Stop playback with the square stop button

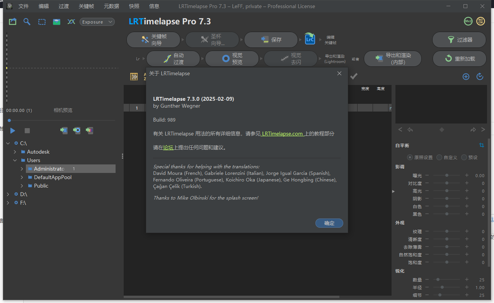27,131
